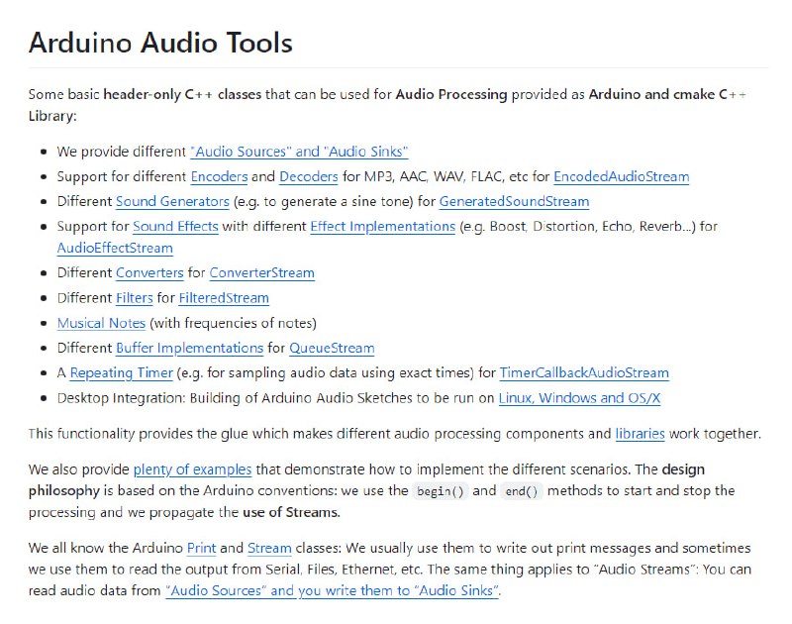Follow the Converters link
Image resolution: width=792 pixels, height=624 pixels.
coord(148,272)
